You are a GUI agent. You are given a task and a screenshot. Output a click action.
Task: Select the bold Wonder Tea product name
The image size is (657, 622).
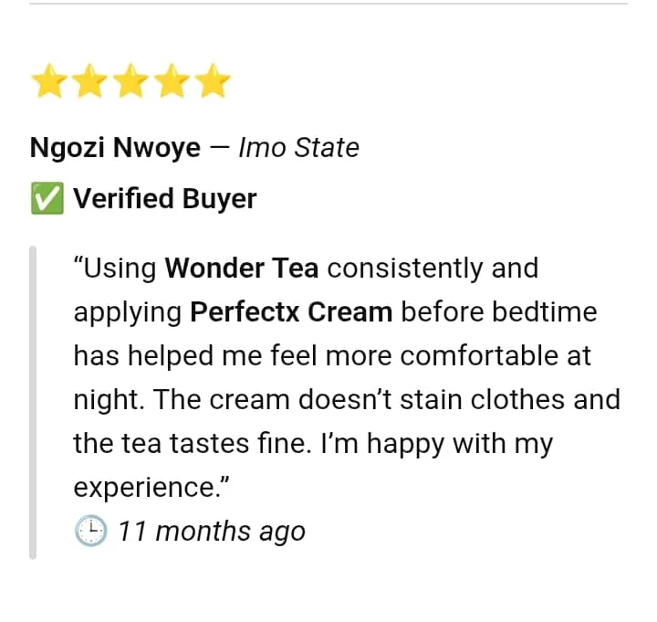coord(242,269)
